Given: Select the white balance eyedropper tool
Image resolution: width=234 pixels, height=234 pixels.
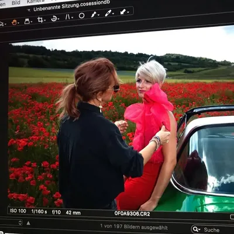Looking at the screenshot, I should (x=108, y=13).
